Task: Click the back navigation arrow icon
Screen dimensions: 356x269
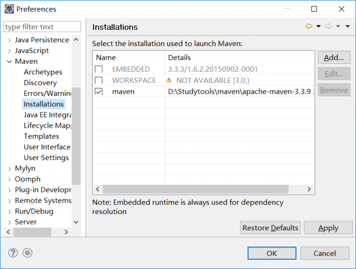Action: click(309, 27)
